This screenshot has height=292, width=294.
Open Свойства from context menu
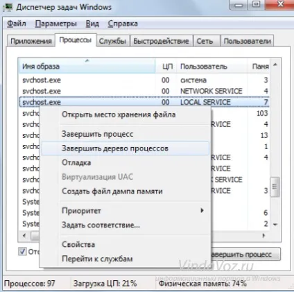point(125,245)
